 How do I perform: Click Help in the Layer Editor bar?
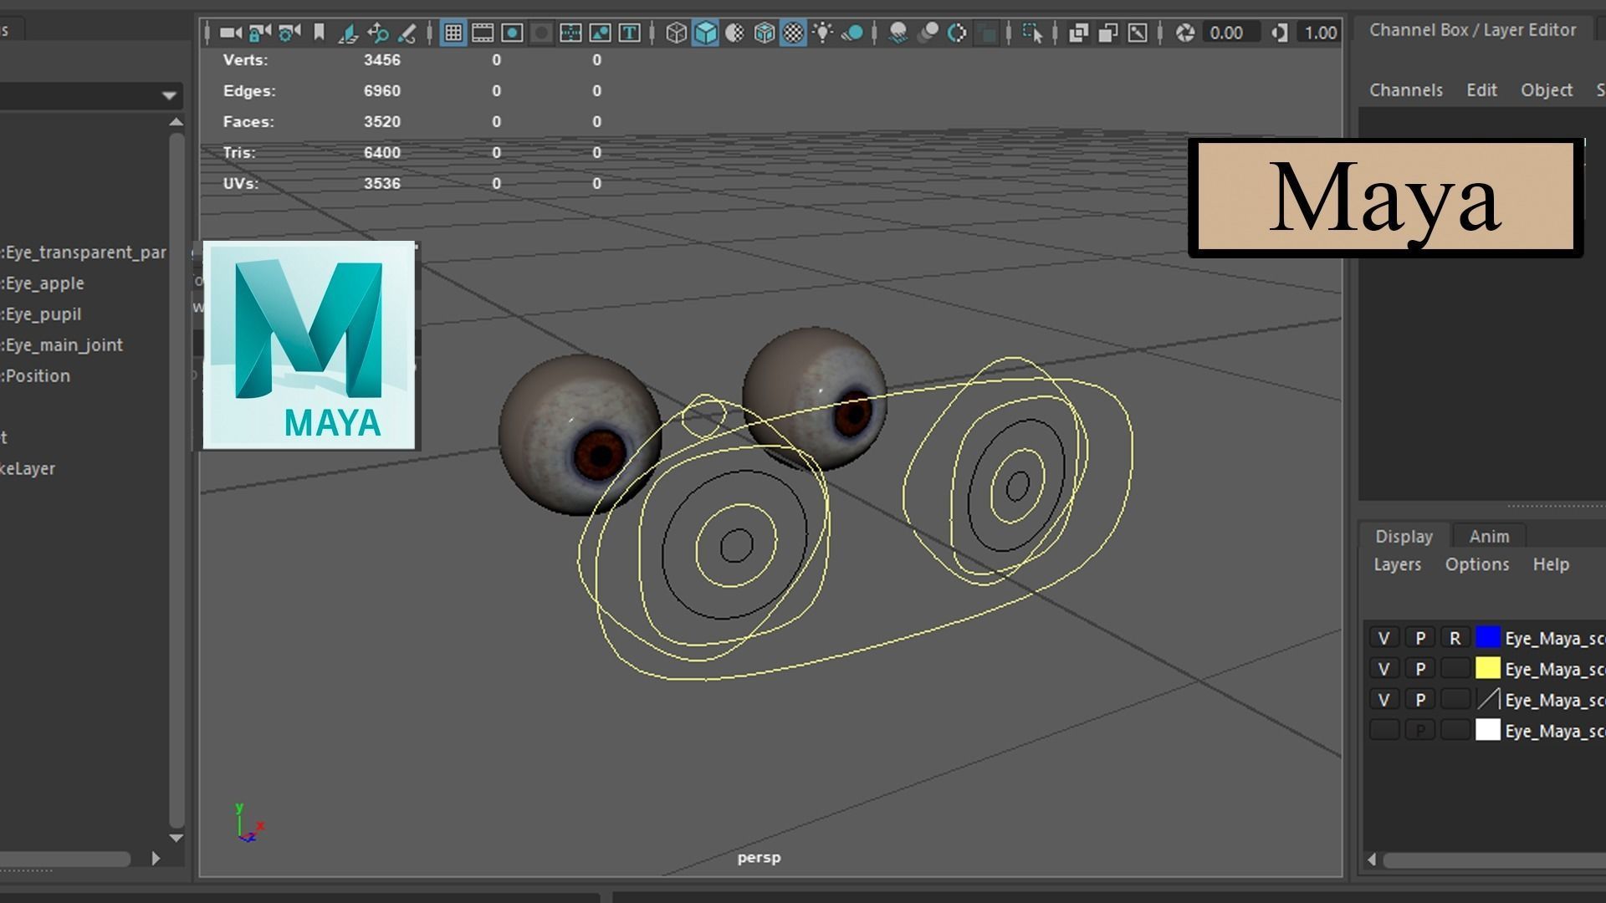[1552, 564]
